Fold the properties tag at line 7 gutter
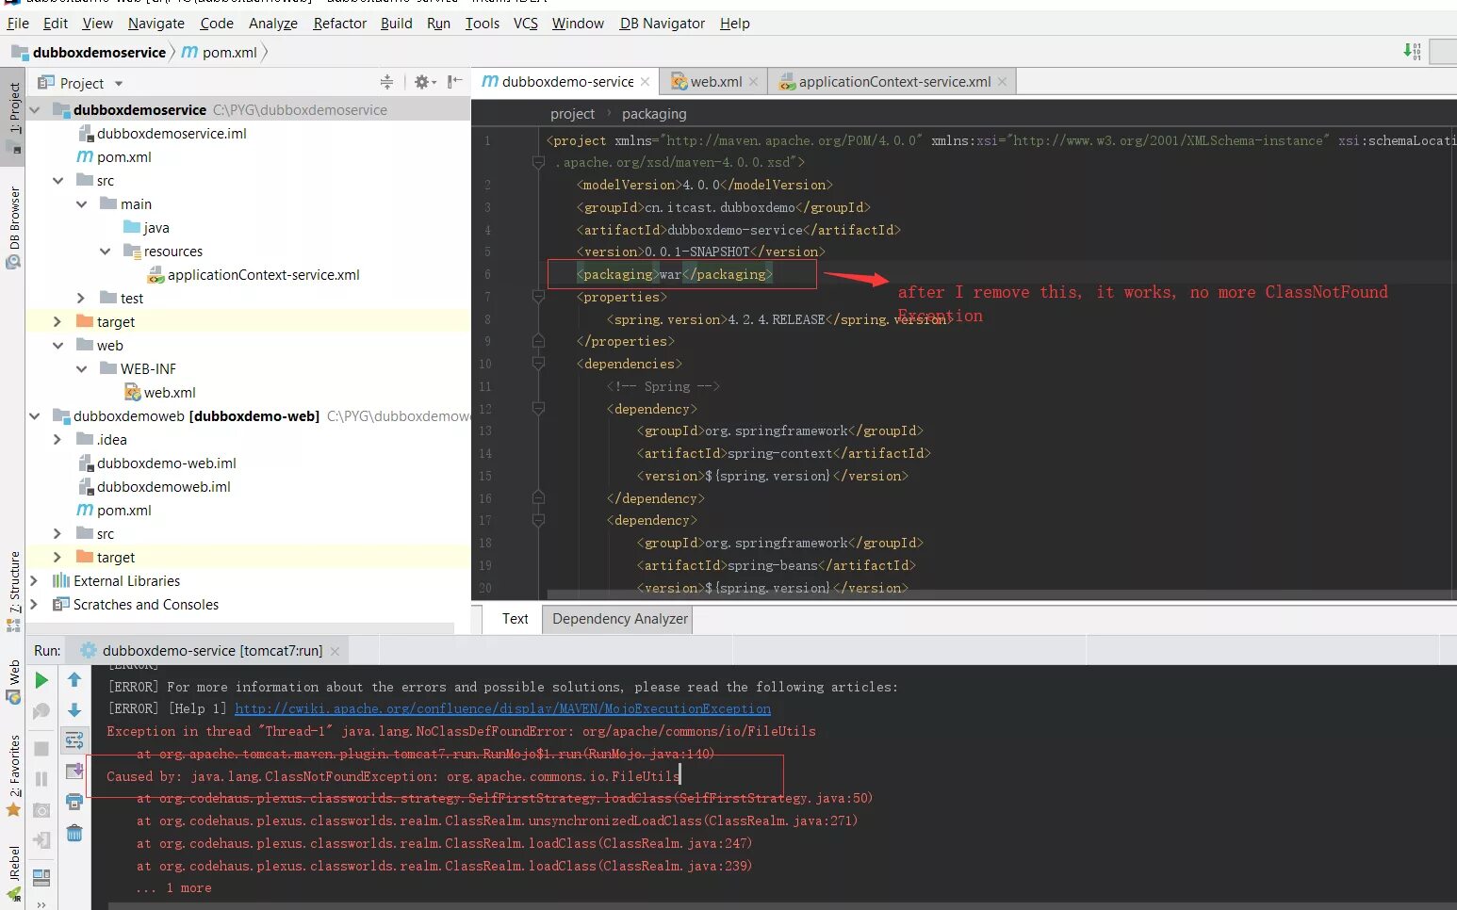 [x=538, y=297]
